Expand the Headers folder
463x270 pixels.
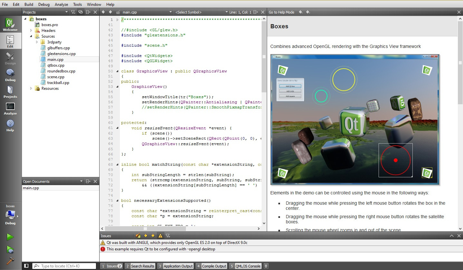[31, 31]
